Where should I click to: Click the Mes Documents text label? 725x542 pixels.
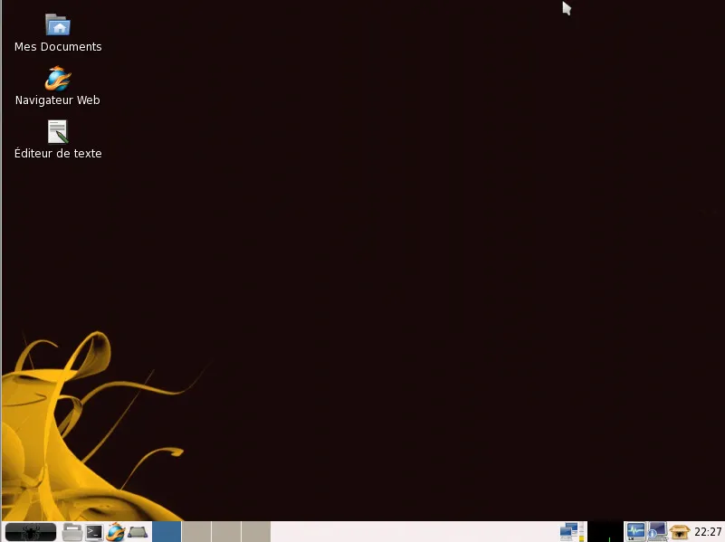point(58,46)
